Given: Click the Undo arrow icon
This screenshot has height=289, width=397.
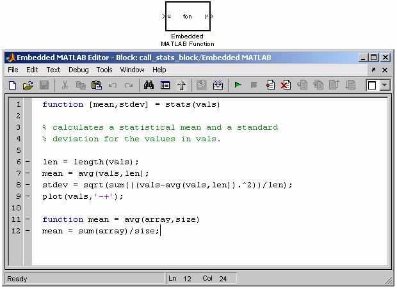Looking at the screenshot, I should [x=113, y=85].
